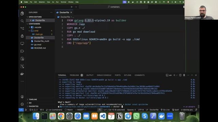The width and height of the screenshot is (218, 122).
Task: Open Docker Desktop from the dock
Action: [161, 116]
